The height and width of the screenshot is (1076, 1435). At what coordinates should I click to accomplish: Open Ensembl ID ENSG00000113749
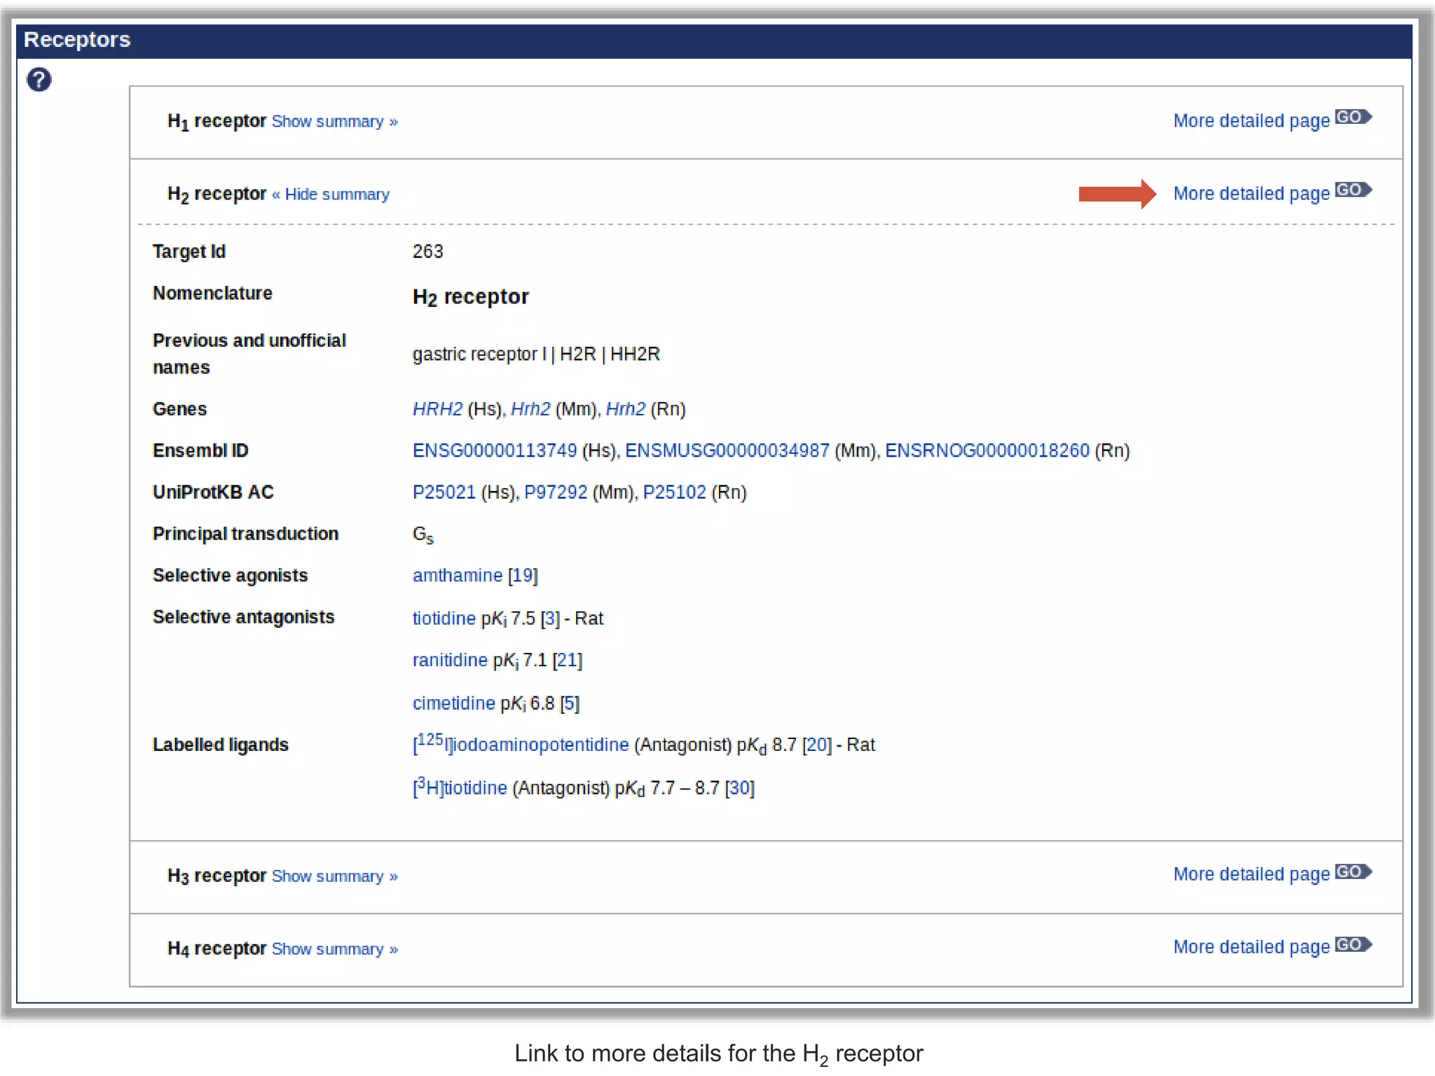[x=495, y=450]
